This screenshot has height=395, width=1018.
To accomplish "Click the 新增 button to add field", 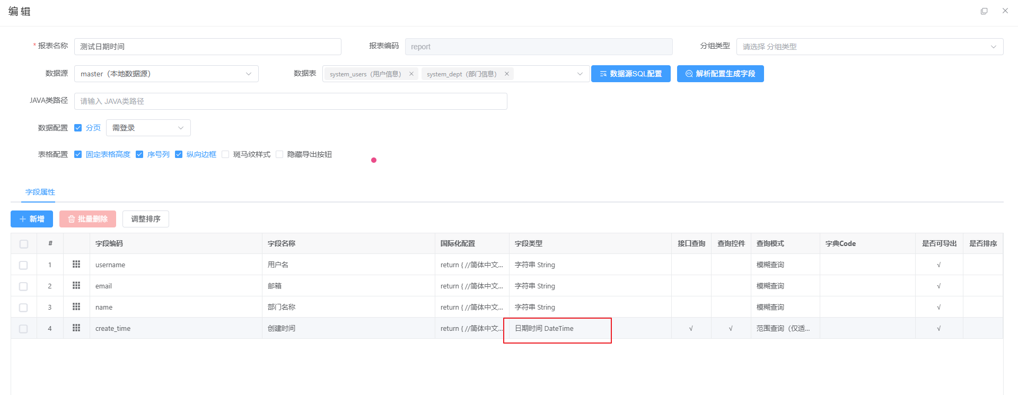I will click(x=32, y=219).
